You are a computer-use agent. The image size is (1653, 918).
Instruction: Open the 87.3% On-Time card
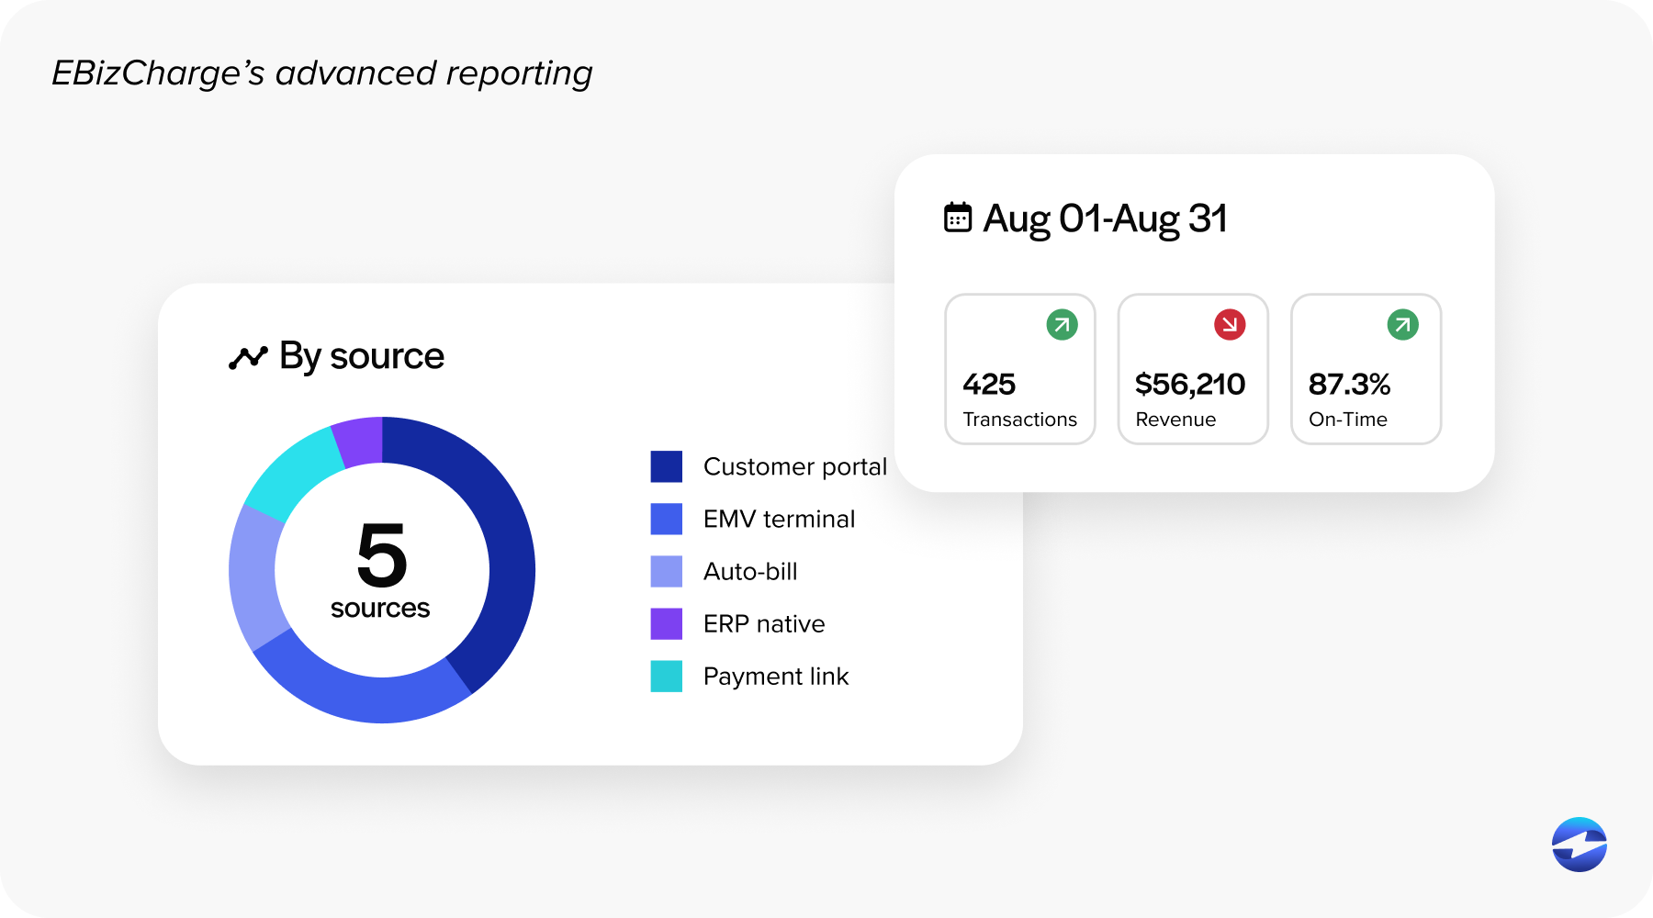tap(1366, 369)
